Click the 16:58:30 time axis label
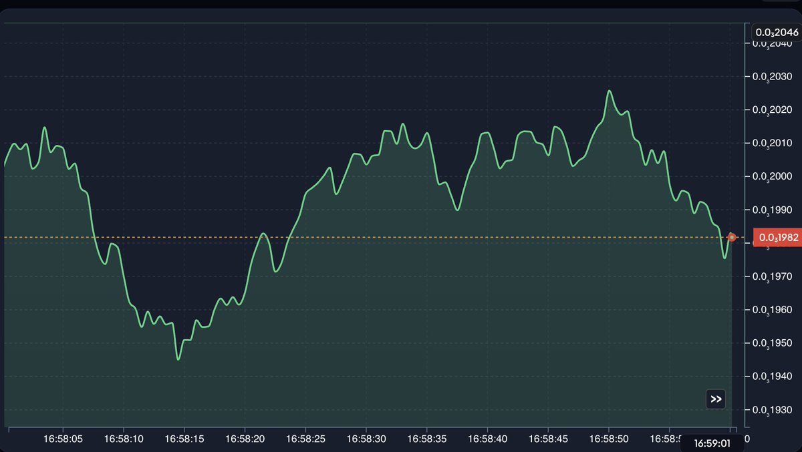The image size is (802, 452). click(366, 439)
